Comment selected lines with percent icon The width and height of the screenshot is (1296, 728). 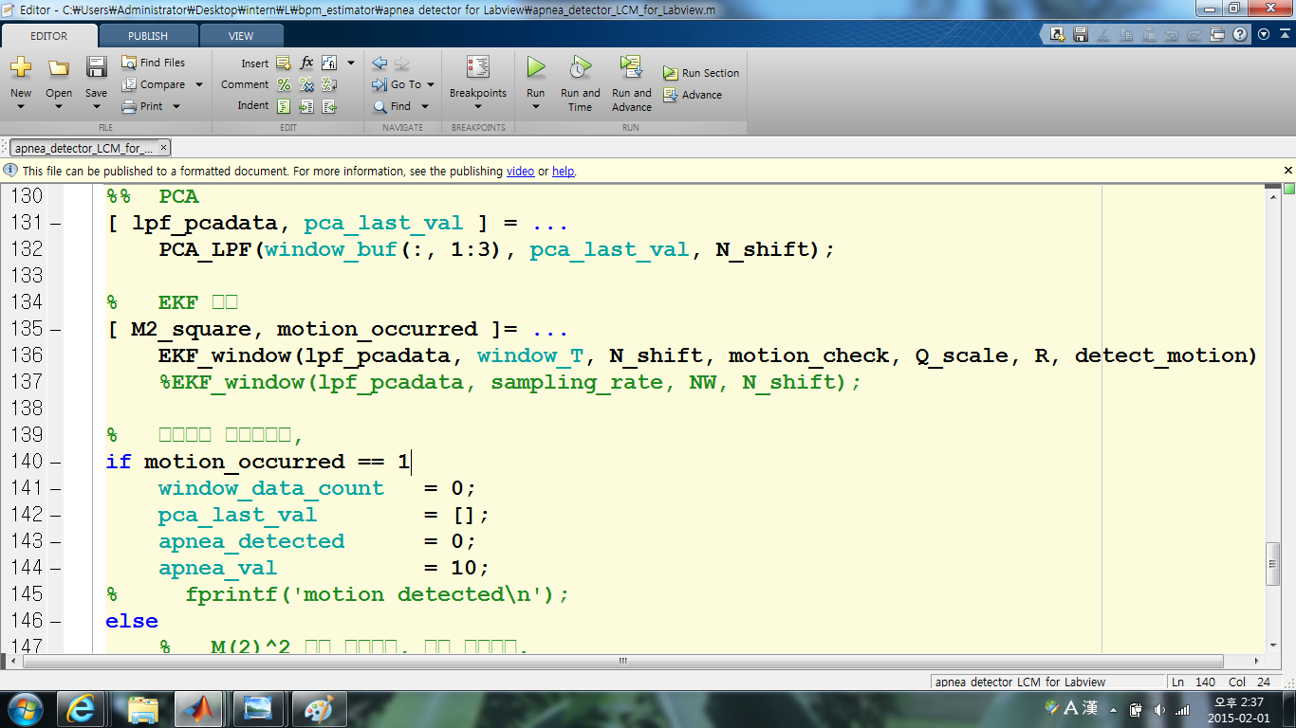point(283,84)
